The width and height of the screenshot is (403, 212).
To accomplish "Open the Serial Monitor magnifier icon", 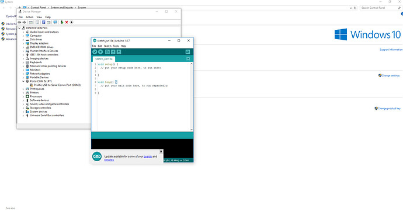I will [188, 52].
